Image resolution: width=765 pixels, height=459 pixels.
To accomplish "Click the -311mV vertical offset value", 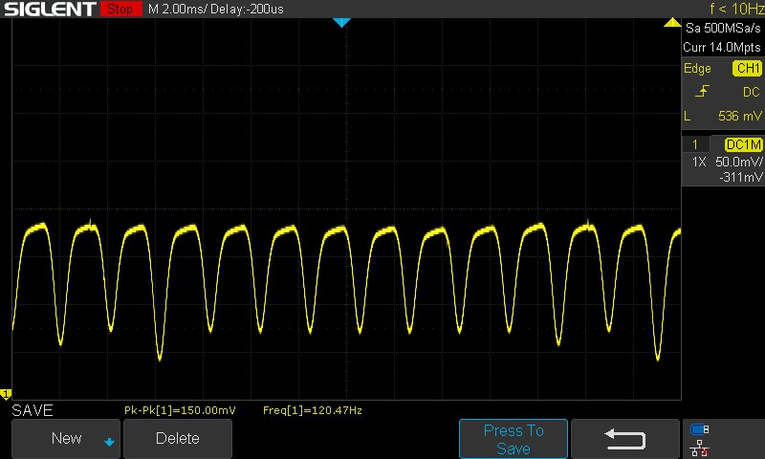I will coord(740,178).
